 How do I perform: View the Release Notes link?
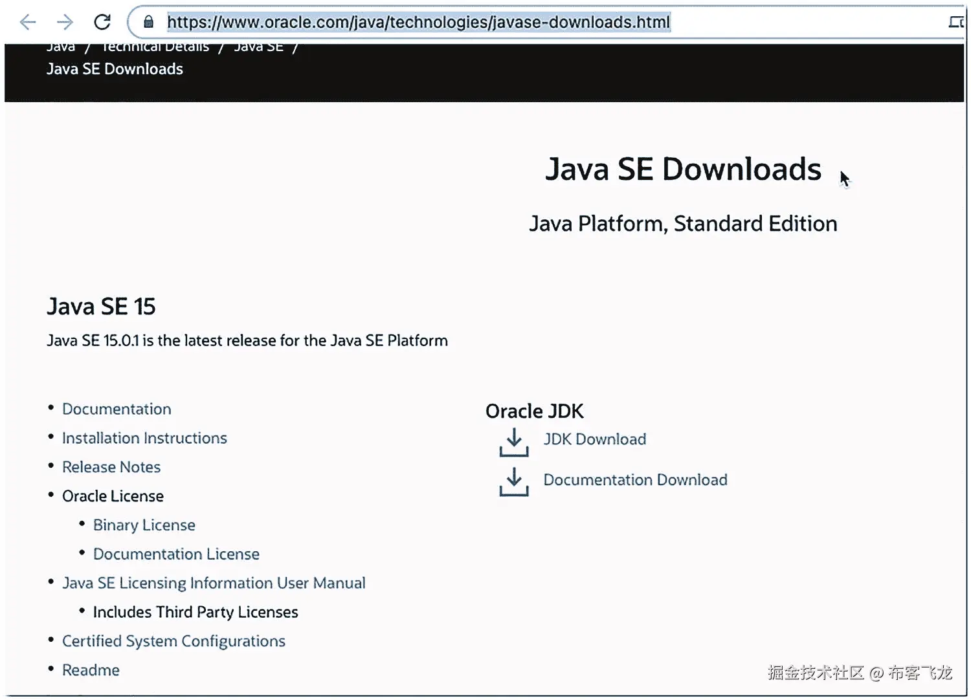pyautogui.click(x=111, y=467)
